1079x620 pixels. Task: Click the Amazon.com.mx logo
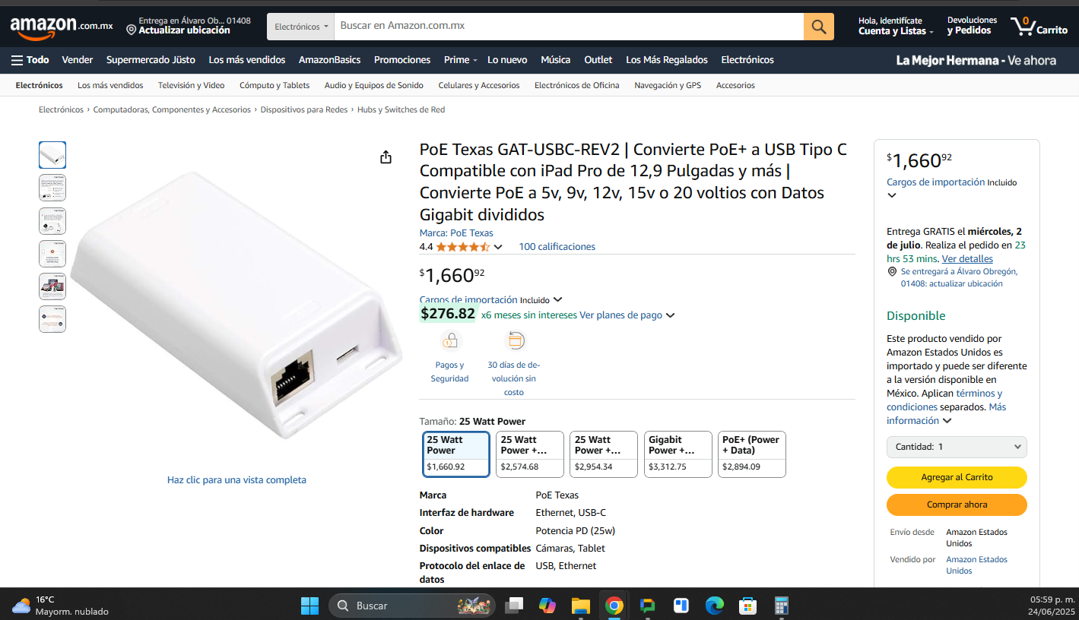pos(61,27)
